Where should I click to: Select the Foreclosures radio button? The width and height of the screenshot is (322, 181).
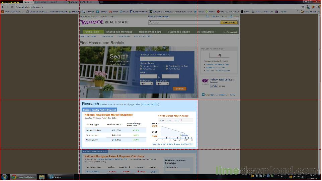point(141,69)
